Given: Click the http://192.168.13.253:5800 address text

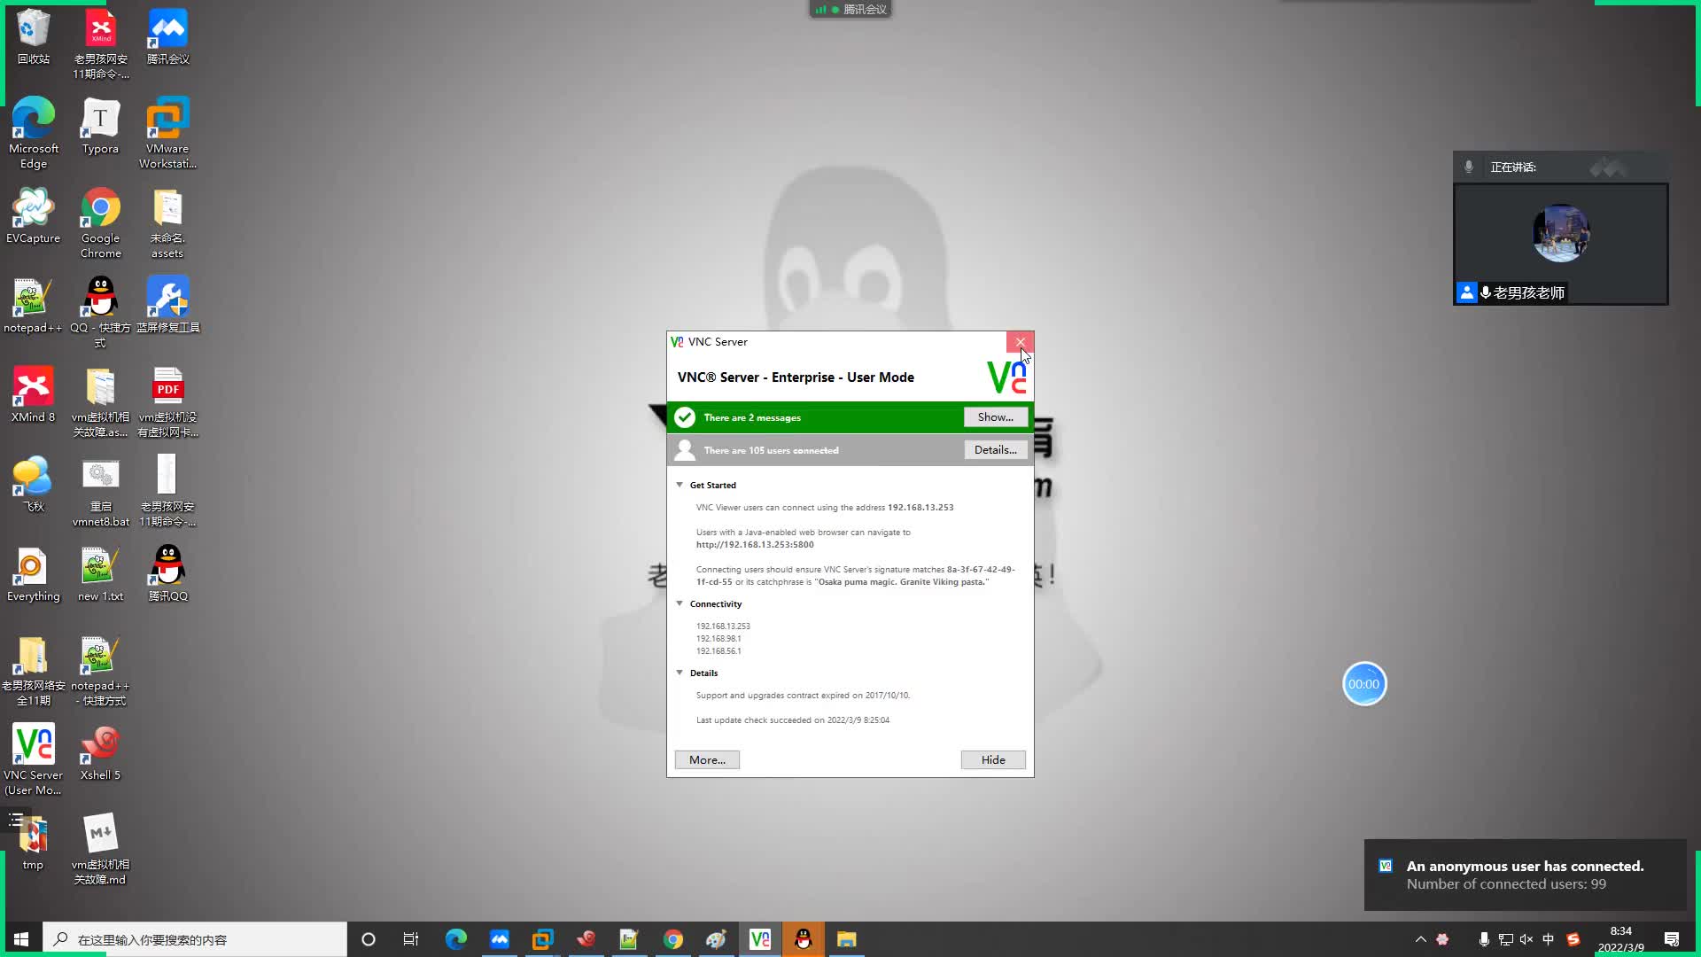Looking at the screenshot, I should pyautogui.click(x=755, y=545).
